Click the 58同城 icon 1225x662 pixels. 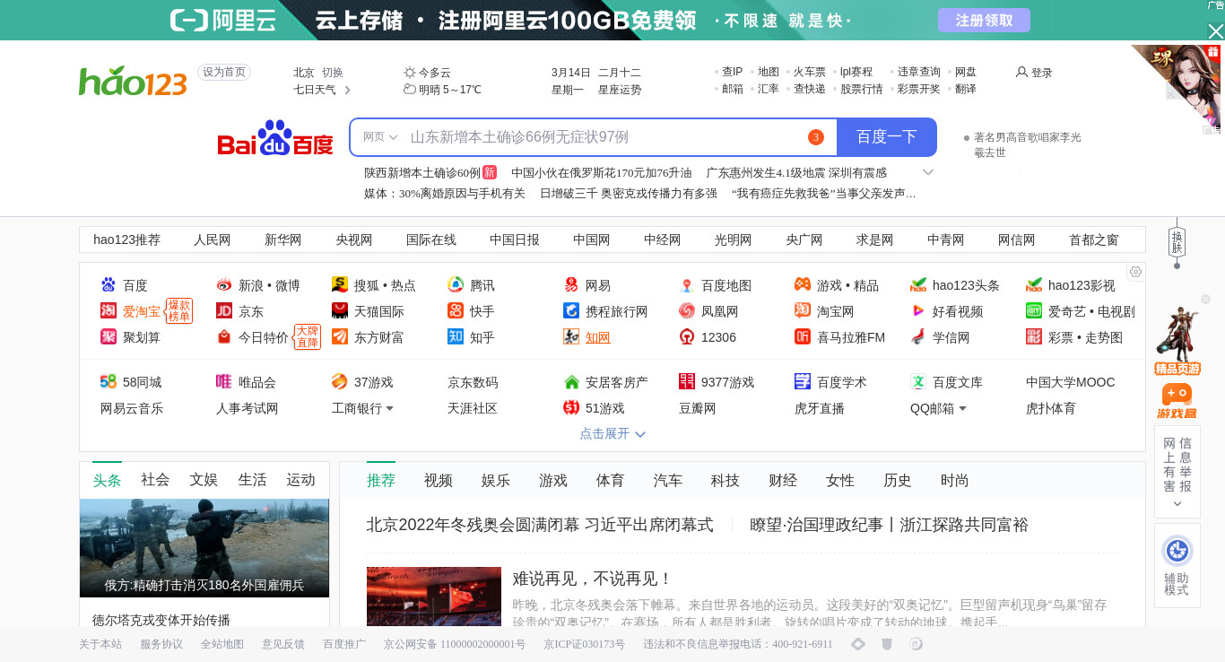(109, 382)
